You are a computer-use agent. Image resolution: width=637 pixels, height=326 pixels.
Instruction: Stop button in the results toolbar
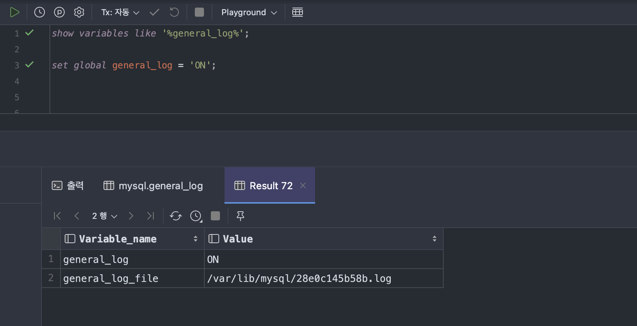[x=215, y=216]
